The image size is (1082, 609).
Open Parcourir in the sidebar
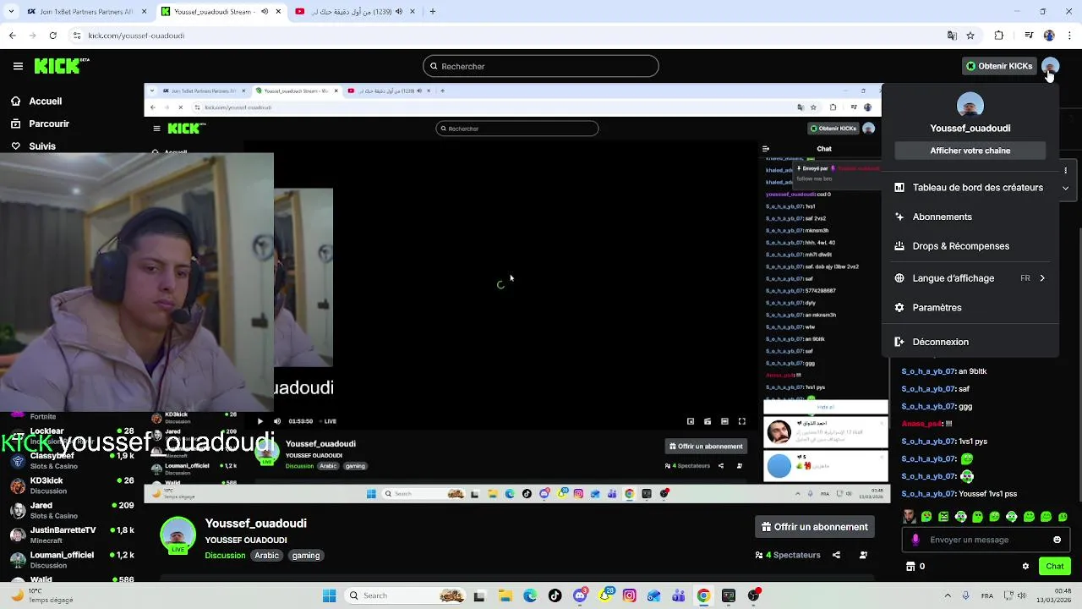[40, 123]
